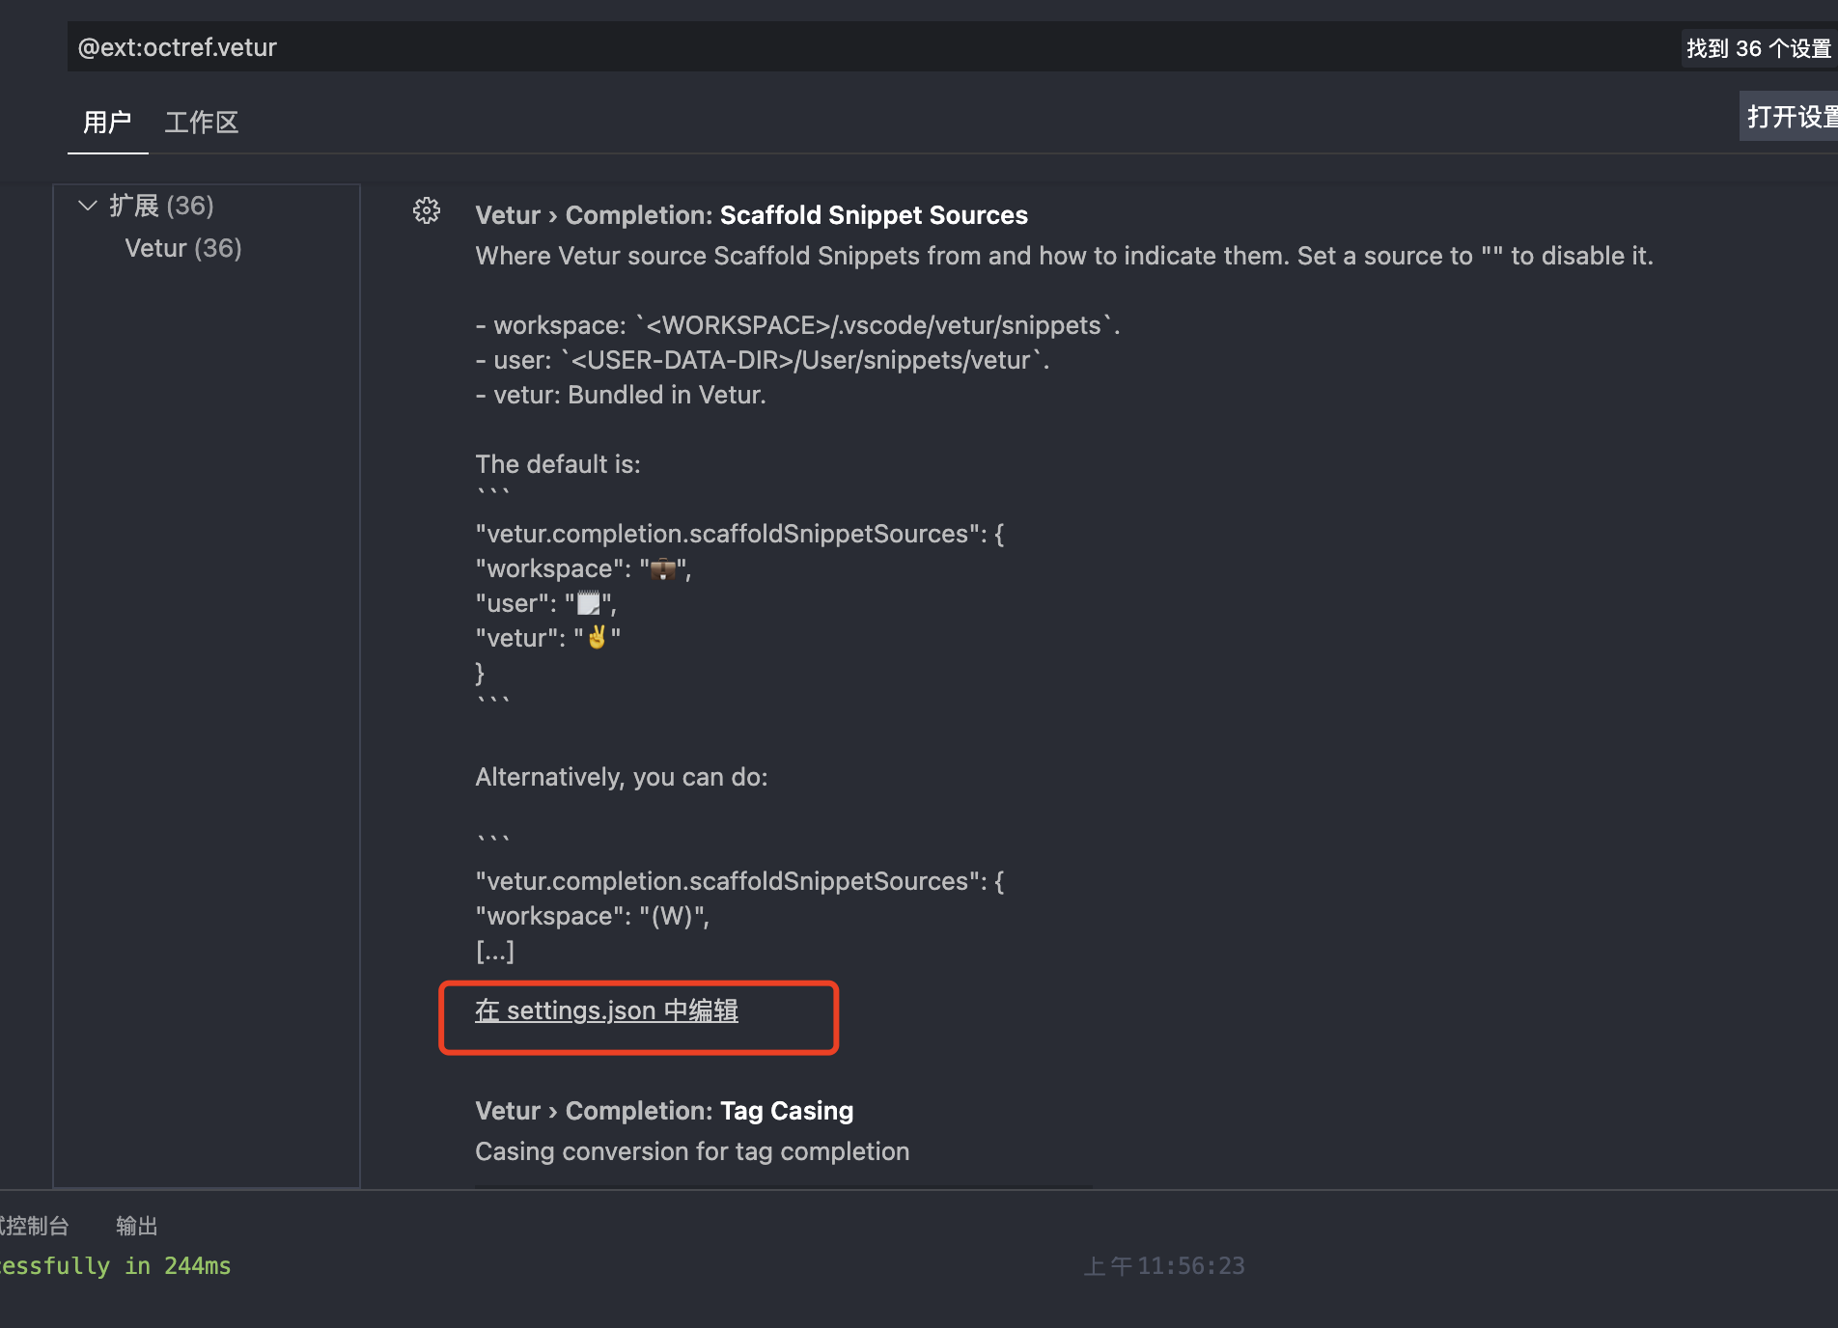Open the gear menu for Scaffold Snippet Sources
This screenshot has width=1838, height=1328.
[427, 211]
